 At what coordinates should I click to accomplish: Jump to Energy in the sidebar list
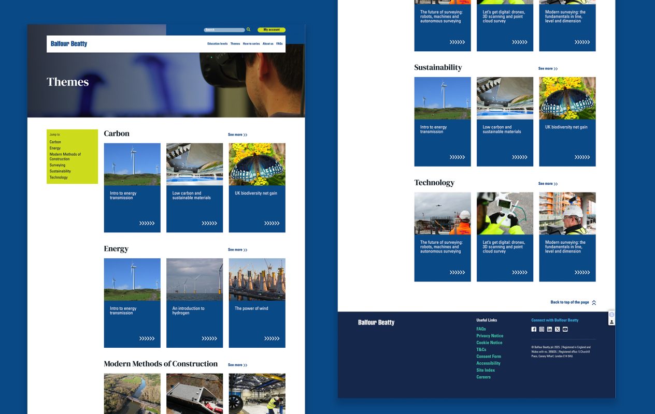coord(55,148)
